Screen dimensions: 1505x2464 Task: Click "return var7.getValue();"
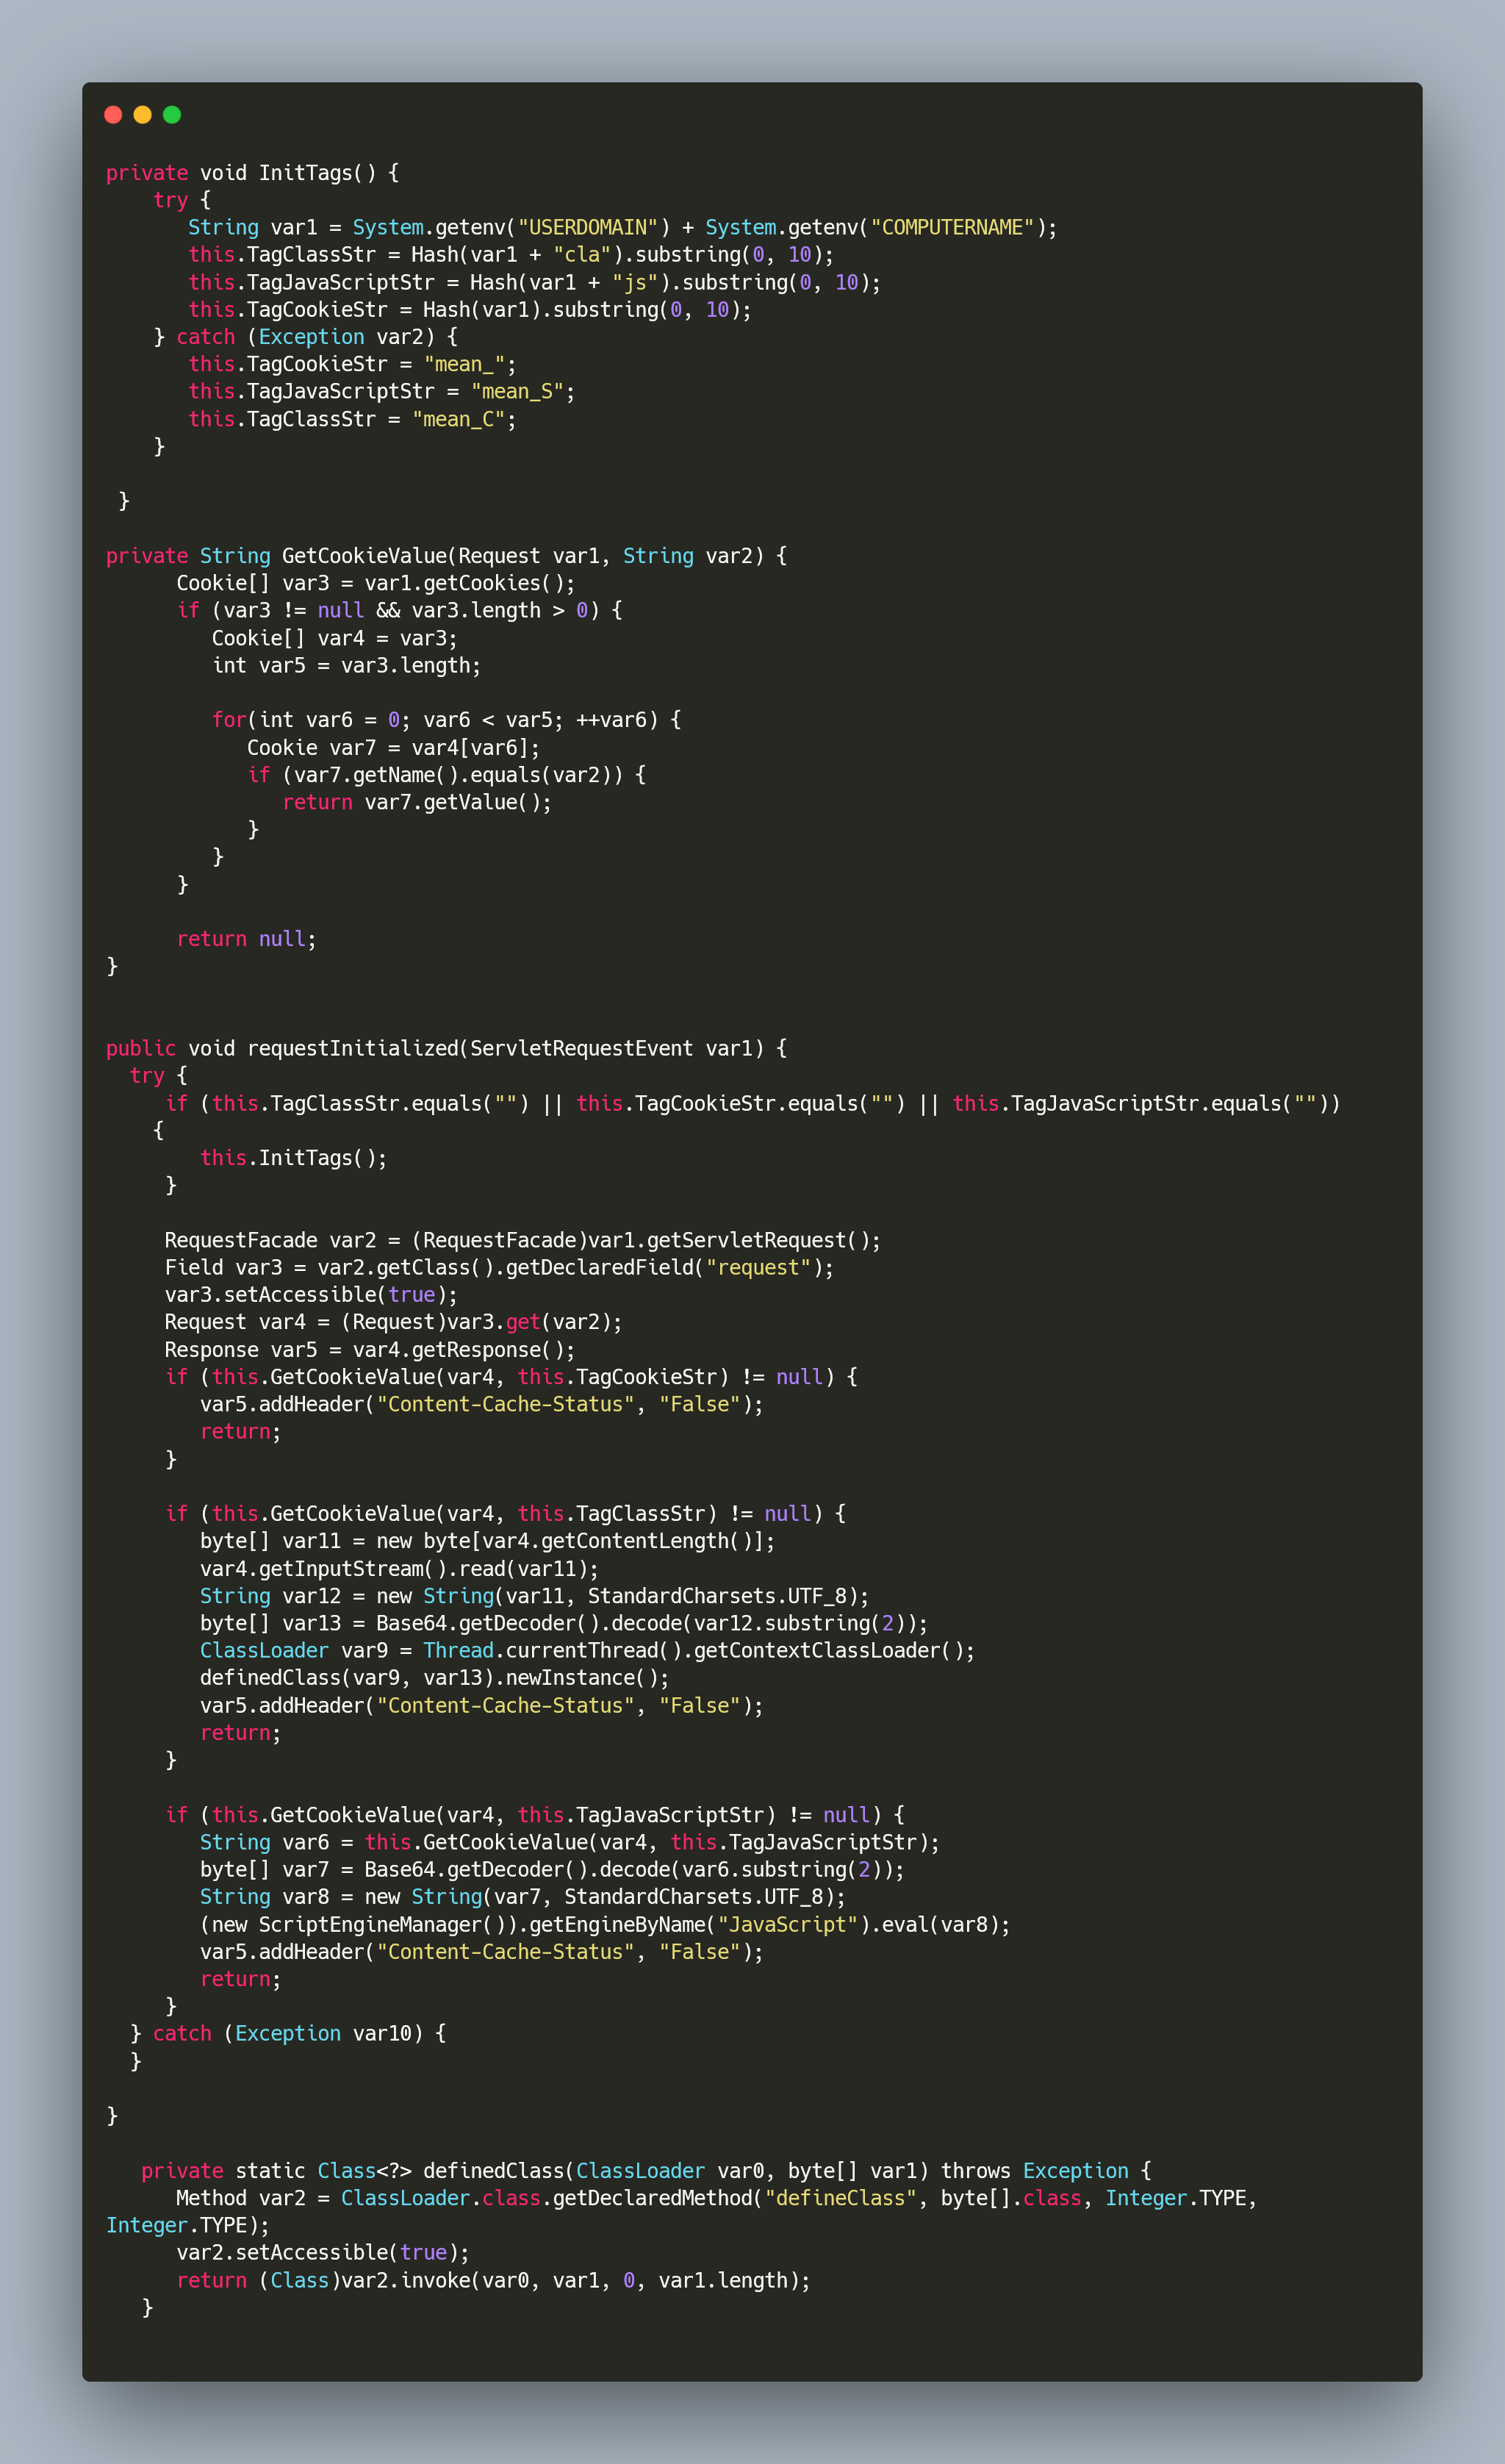(417, 802)
